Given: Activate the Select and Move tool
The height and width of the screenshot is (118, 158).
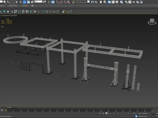Looking at the screenshot, I should (x=21, y=2).
